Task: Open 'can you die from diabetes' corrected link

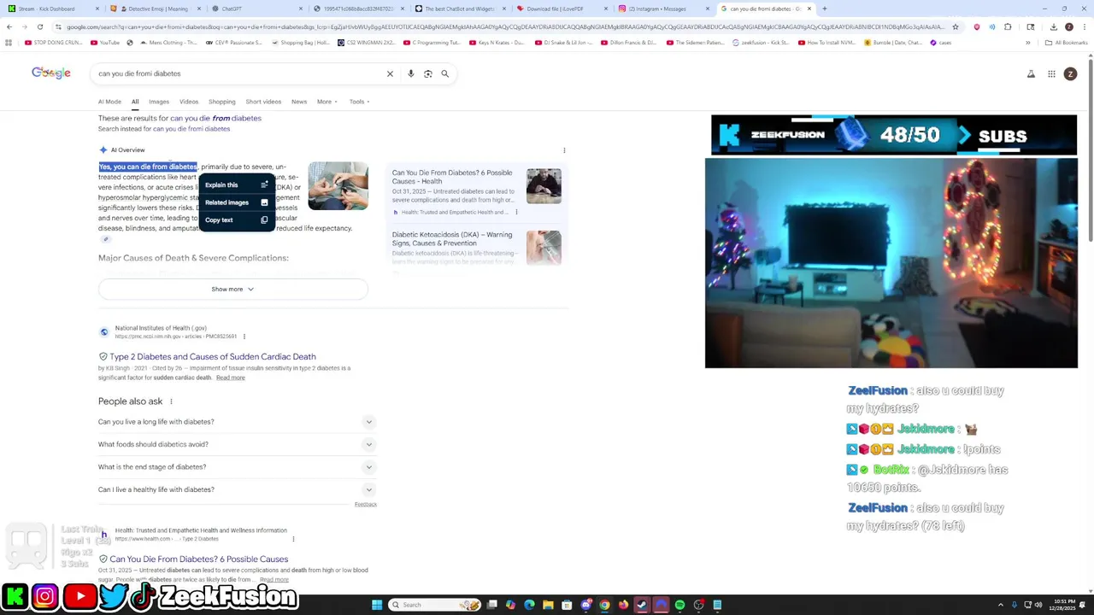Action: pyautogui.click(x=215, y=118)
